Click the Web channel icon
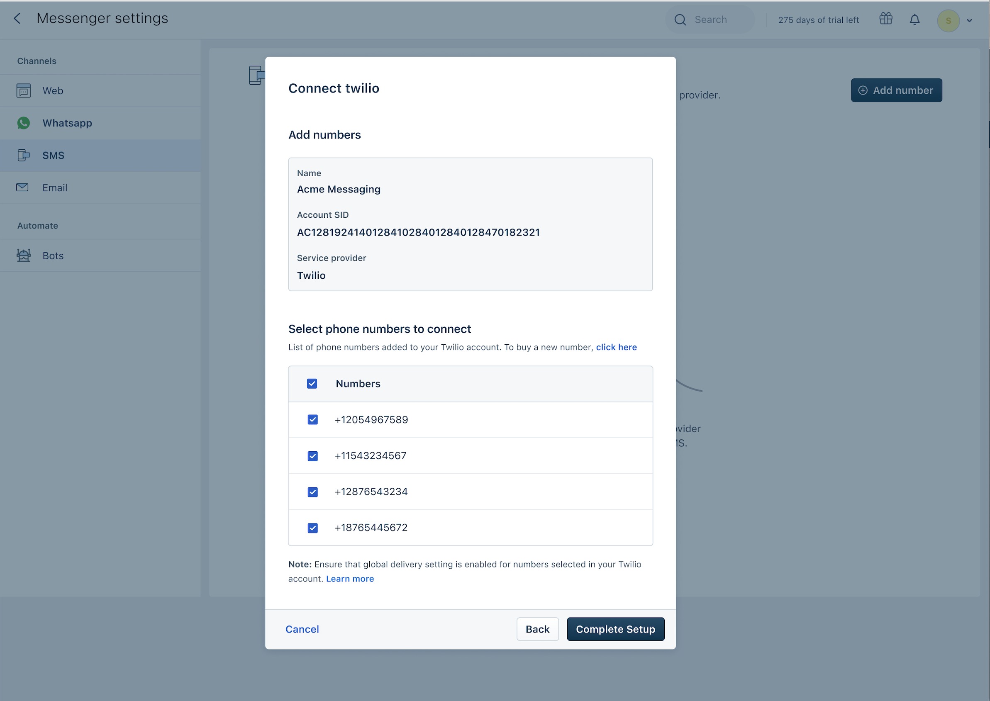Screen dimensions: 990x701 pyautogui.click(x=23, y=91)
